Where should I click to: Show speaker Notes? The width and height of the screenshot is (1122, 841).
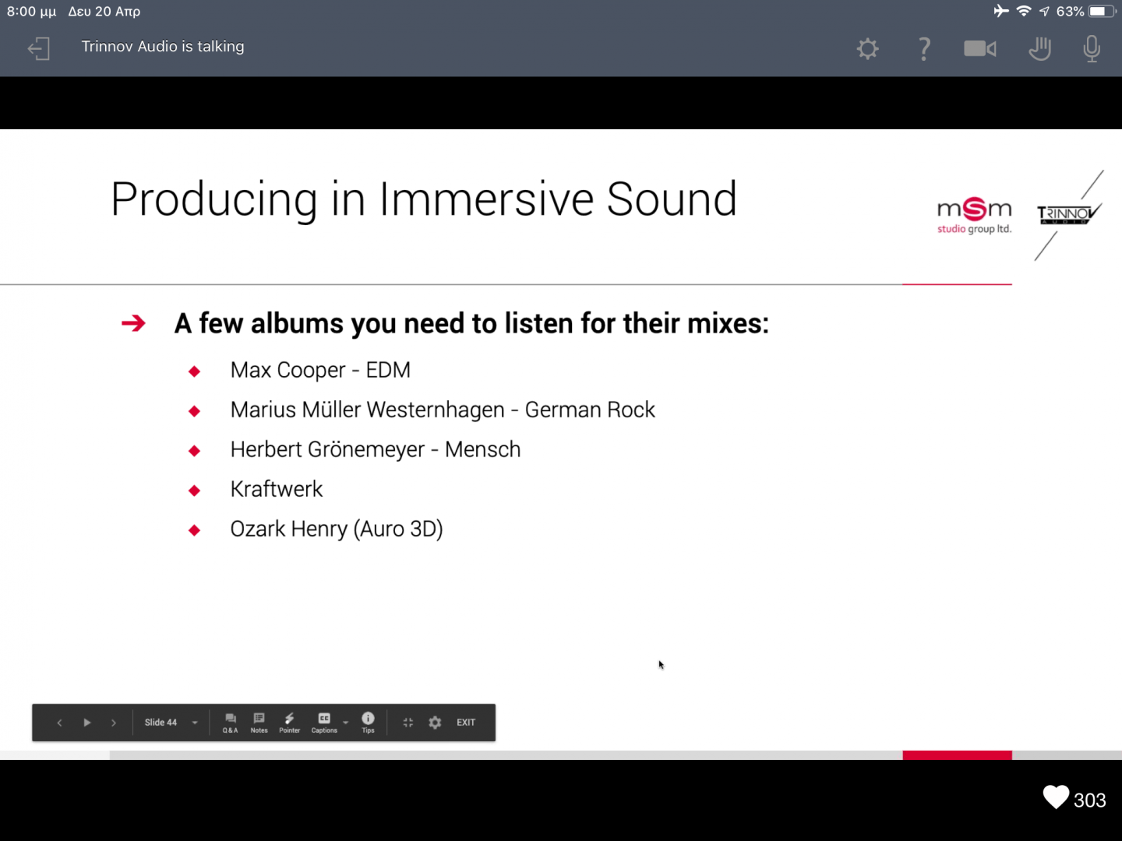(259, 722)
